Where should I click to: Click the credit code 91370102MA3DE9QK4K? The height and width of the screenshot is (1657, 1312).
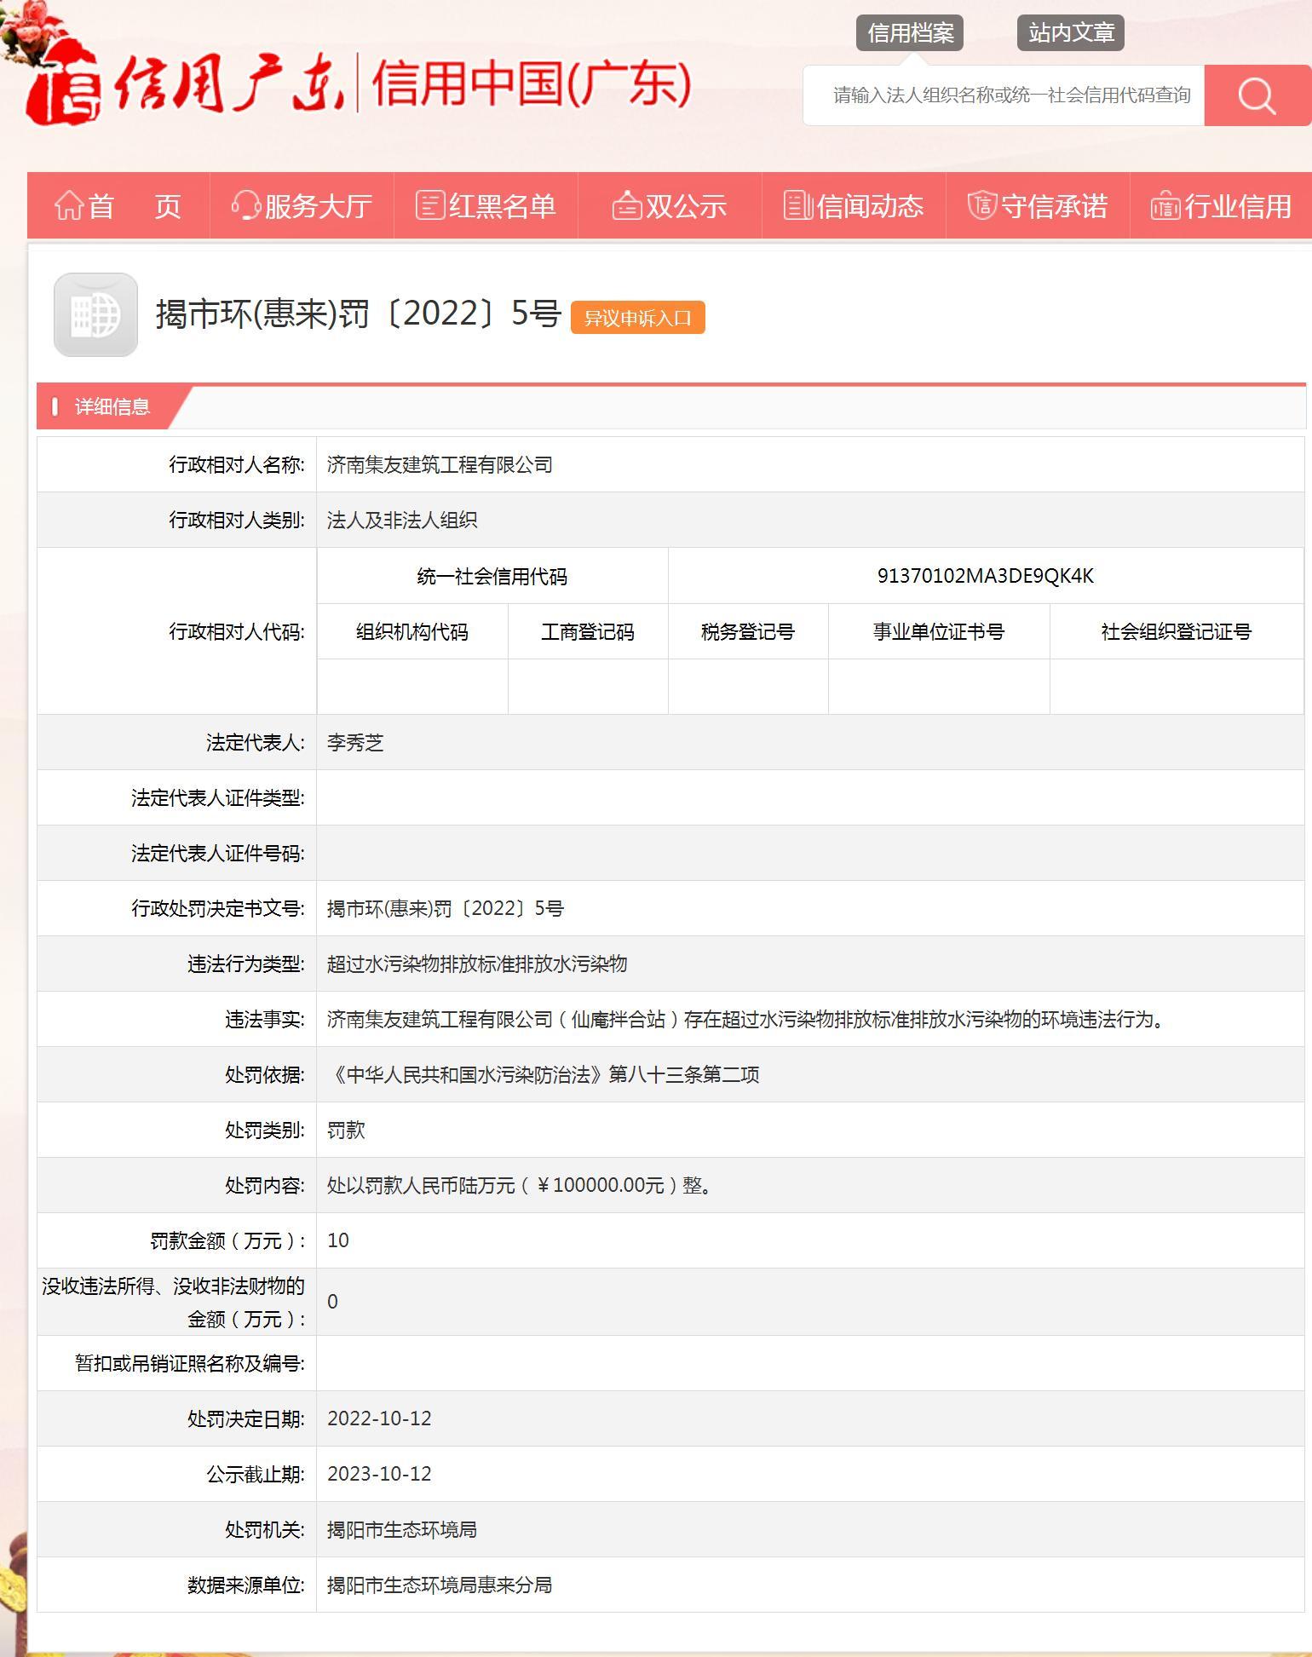(986, 576)
